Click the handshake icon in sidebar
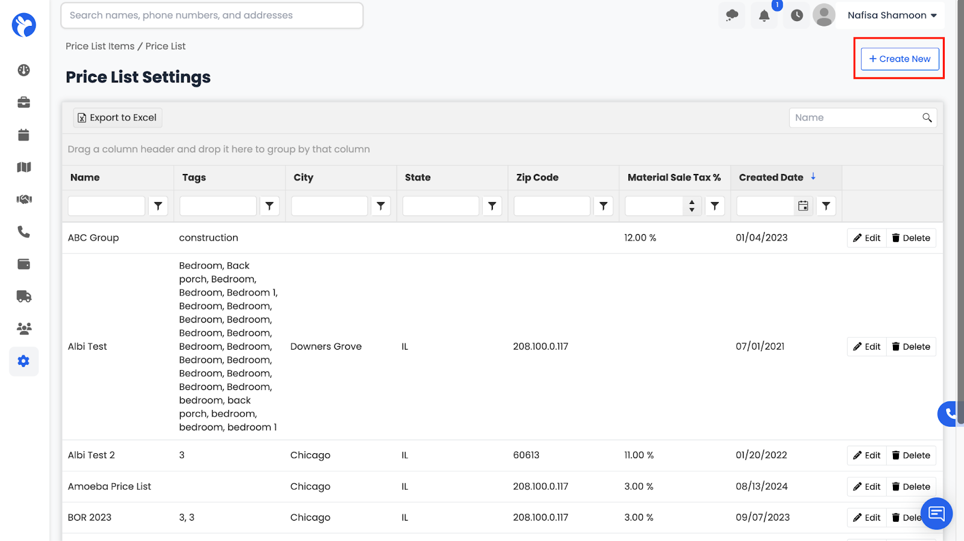The image size is (964, 541). click(23, 199)
